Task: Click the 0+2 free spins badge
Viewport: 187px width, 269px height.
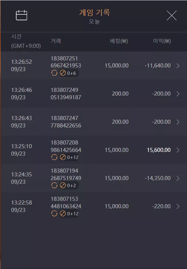Action: pos(69,185)
